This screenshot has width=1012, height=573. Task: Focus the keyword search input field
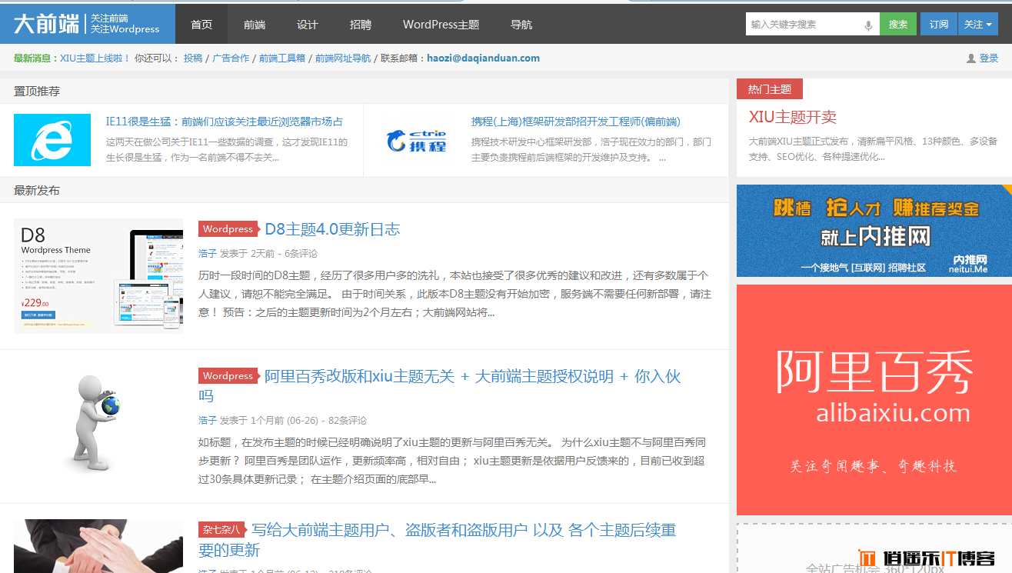pos(802,25)
